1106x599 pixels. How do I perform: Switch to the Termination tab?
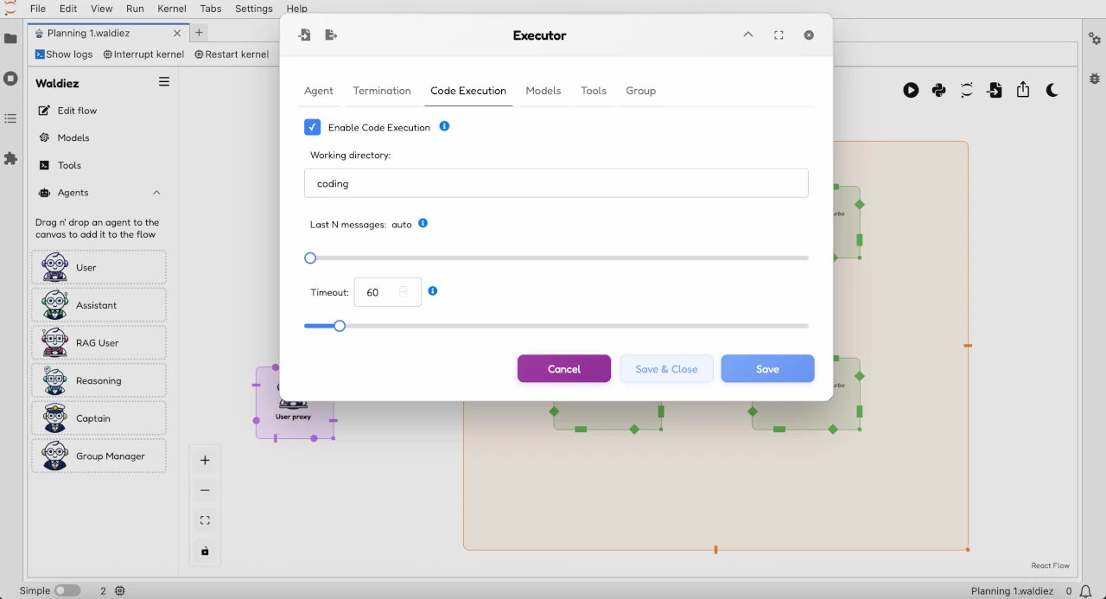click(x=382, y=91)
